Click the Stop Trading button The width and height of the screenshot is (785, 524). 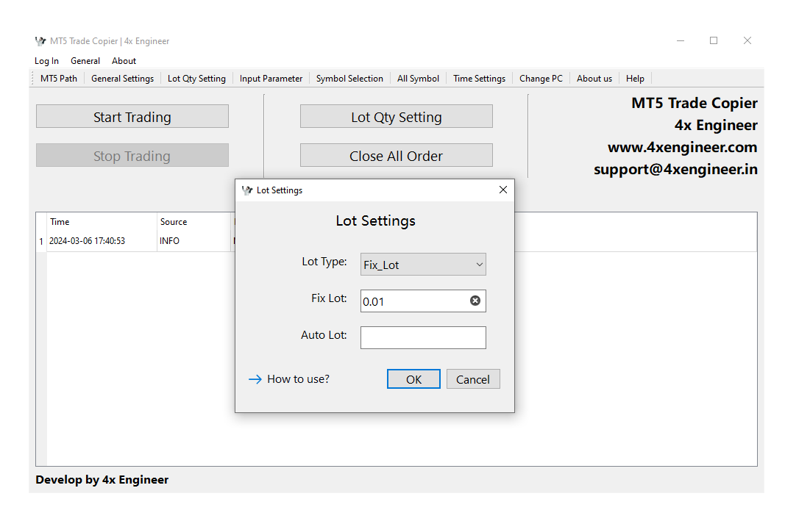point(132,156)
